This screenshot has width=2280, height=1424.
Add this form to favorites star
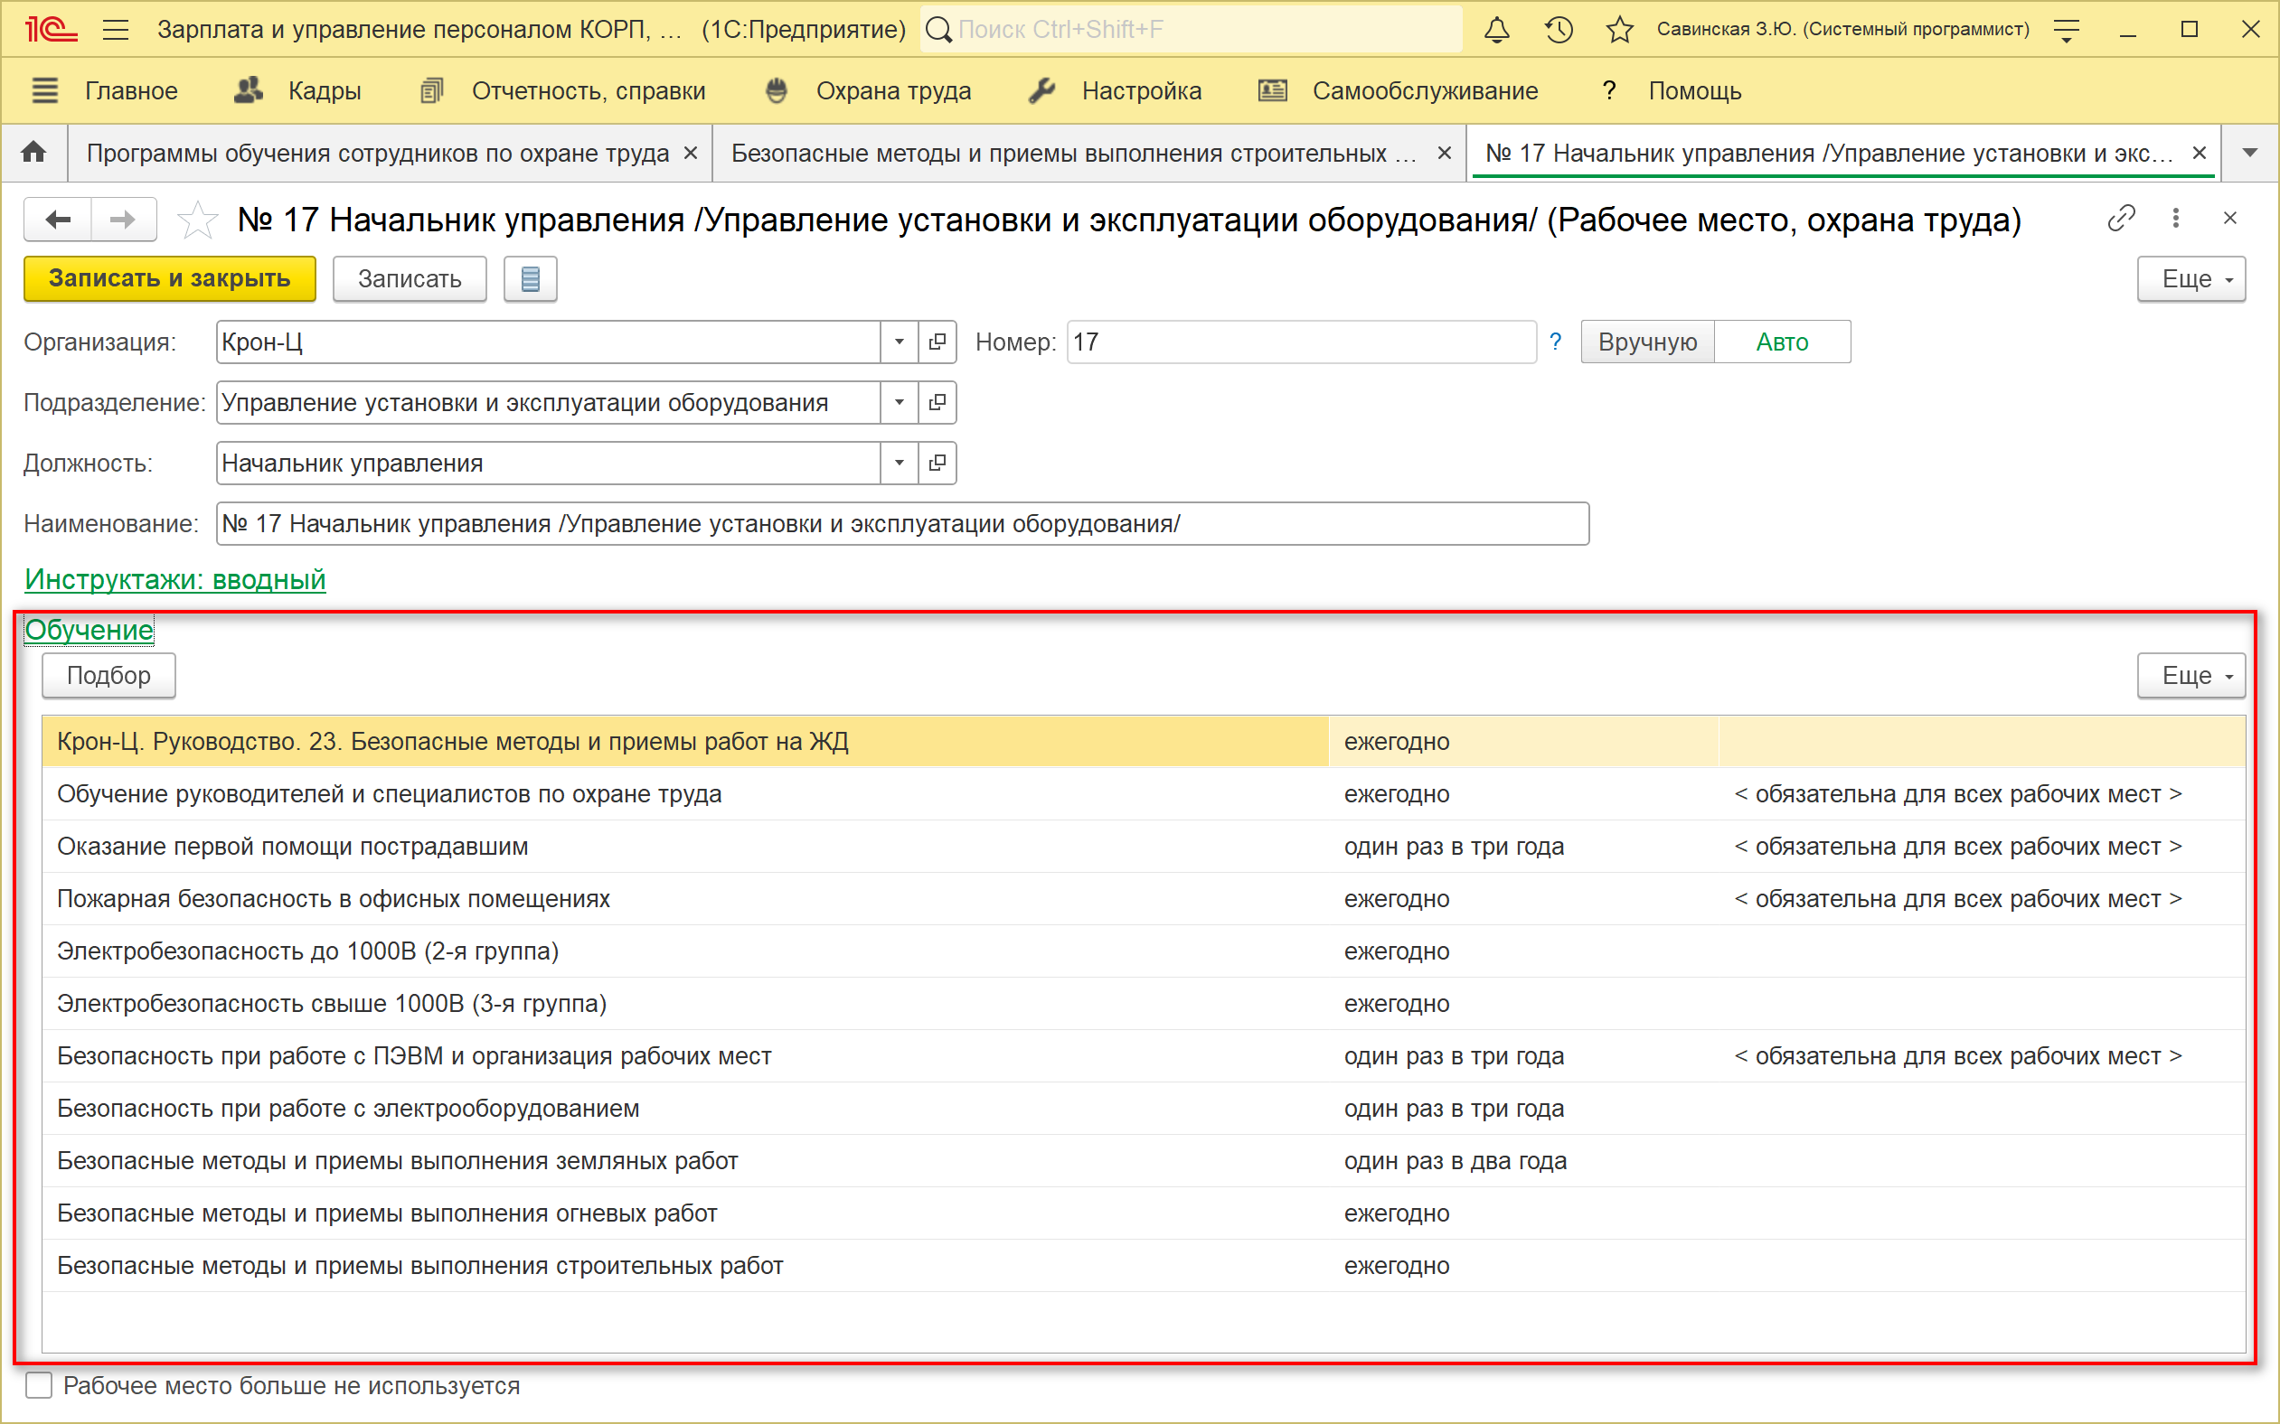coord(198,220)
